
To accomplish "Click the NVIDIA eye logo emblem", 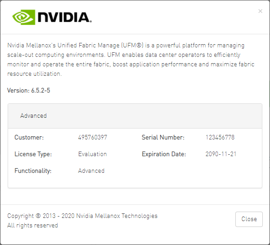I will (x=23, y=17).
